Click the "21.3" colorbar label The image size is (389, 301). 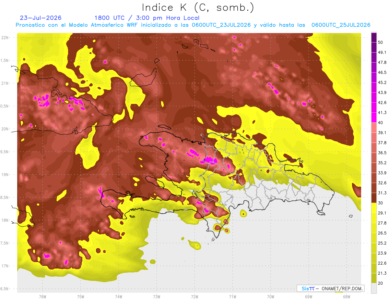tap(382, 273)
